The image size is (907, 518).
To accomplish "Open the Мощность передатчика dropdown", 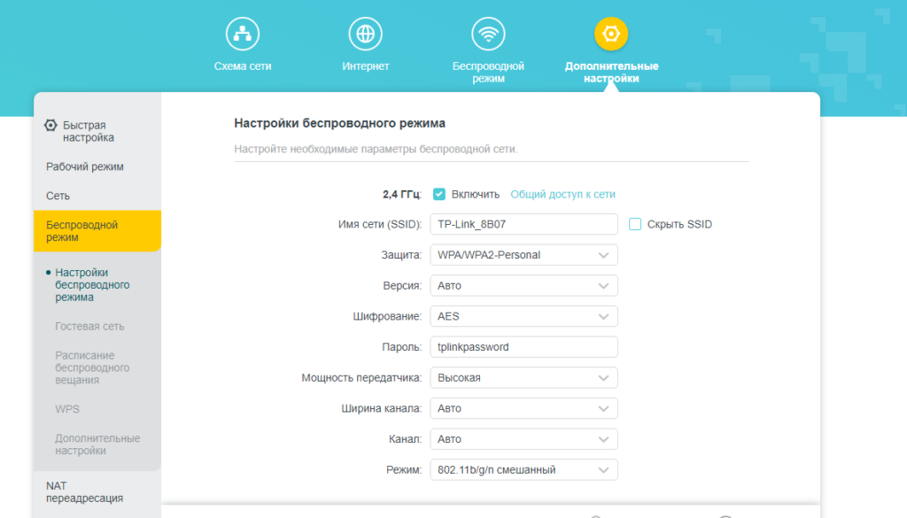I will 523,378.
